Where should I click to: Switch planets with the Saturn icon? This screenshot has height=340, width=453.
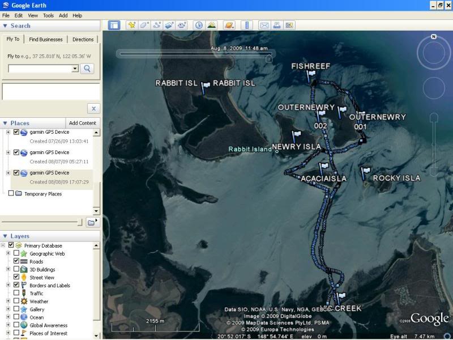229,25
